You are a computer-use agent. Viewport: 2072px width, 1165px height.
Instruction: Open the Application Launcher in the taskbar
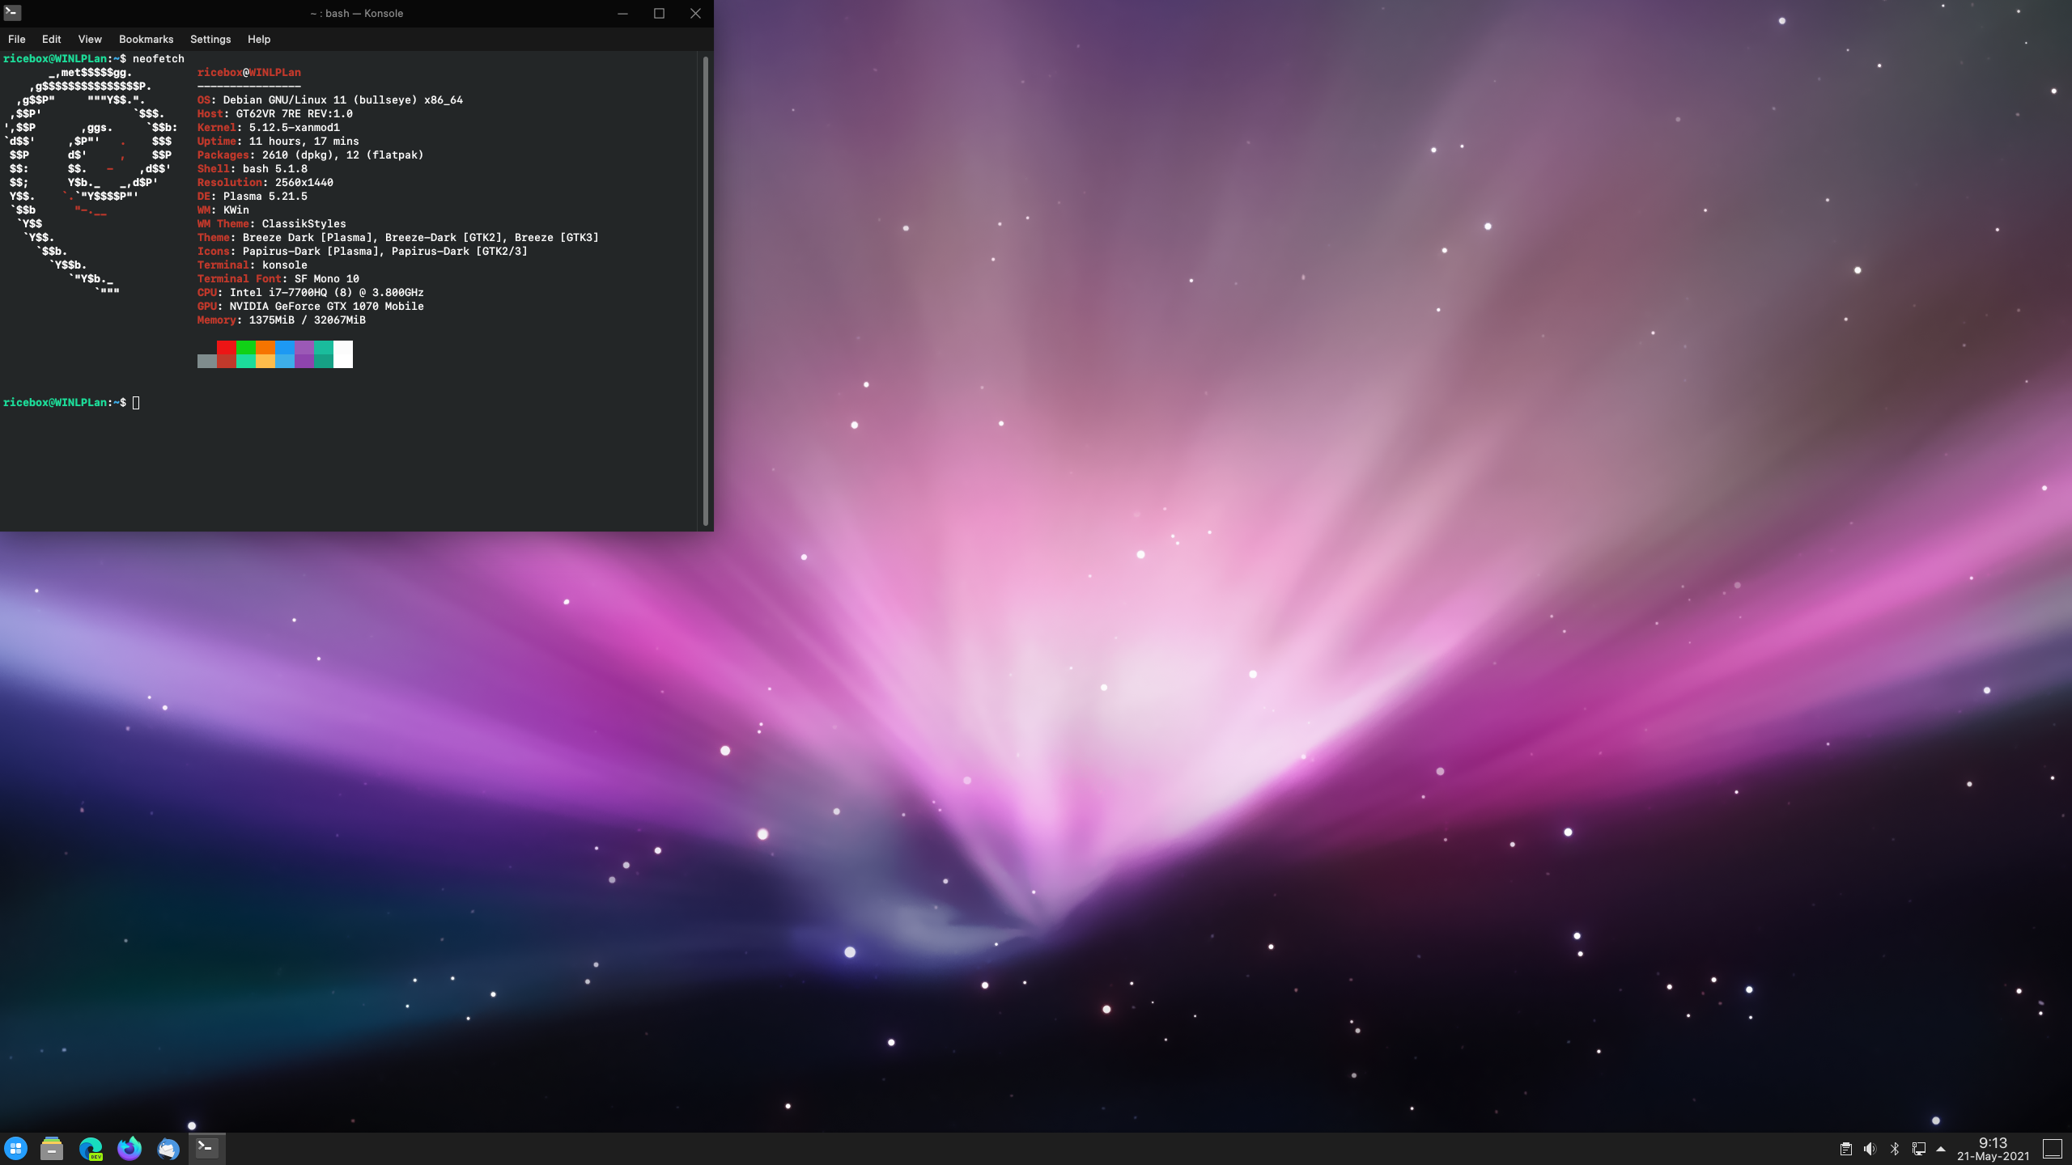click(15, 1149)
